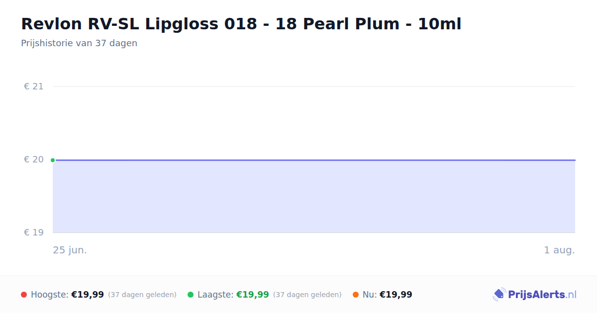
Task: Click the PrijsAlerts price tag logo icon
Action: tap(499, 295)
